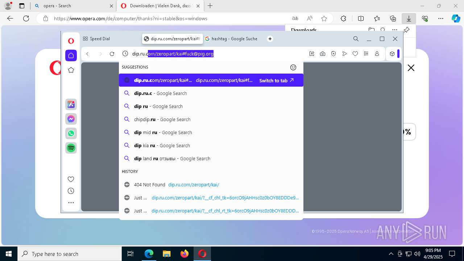Select 'dip kia ru' suggestion
This screenshot has height=261, width=464.
tap(211, 145)
